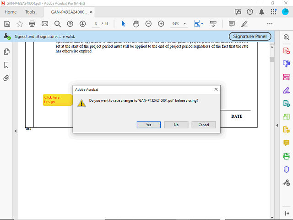Click No to discard changes
Viewport: 293px width, 220px height.
tap(176, 125)
